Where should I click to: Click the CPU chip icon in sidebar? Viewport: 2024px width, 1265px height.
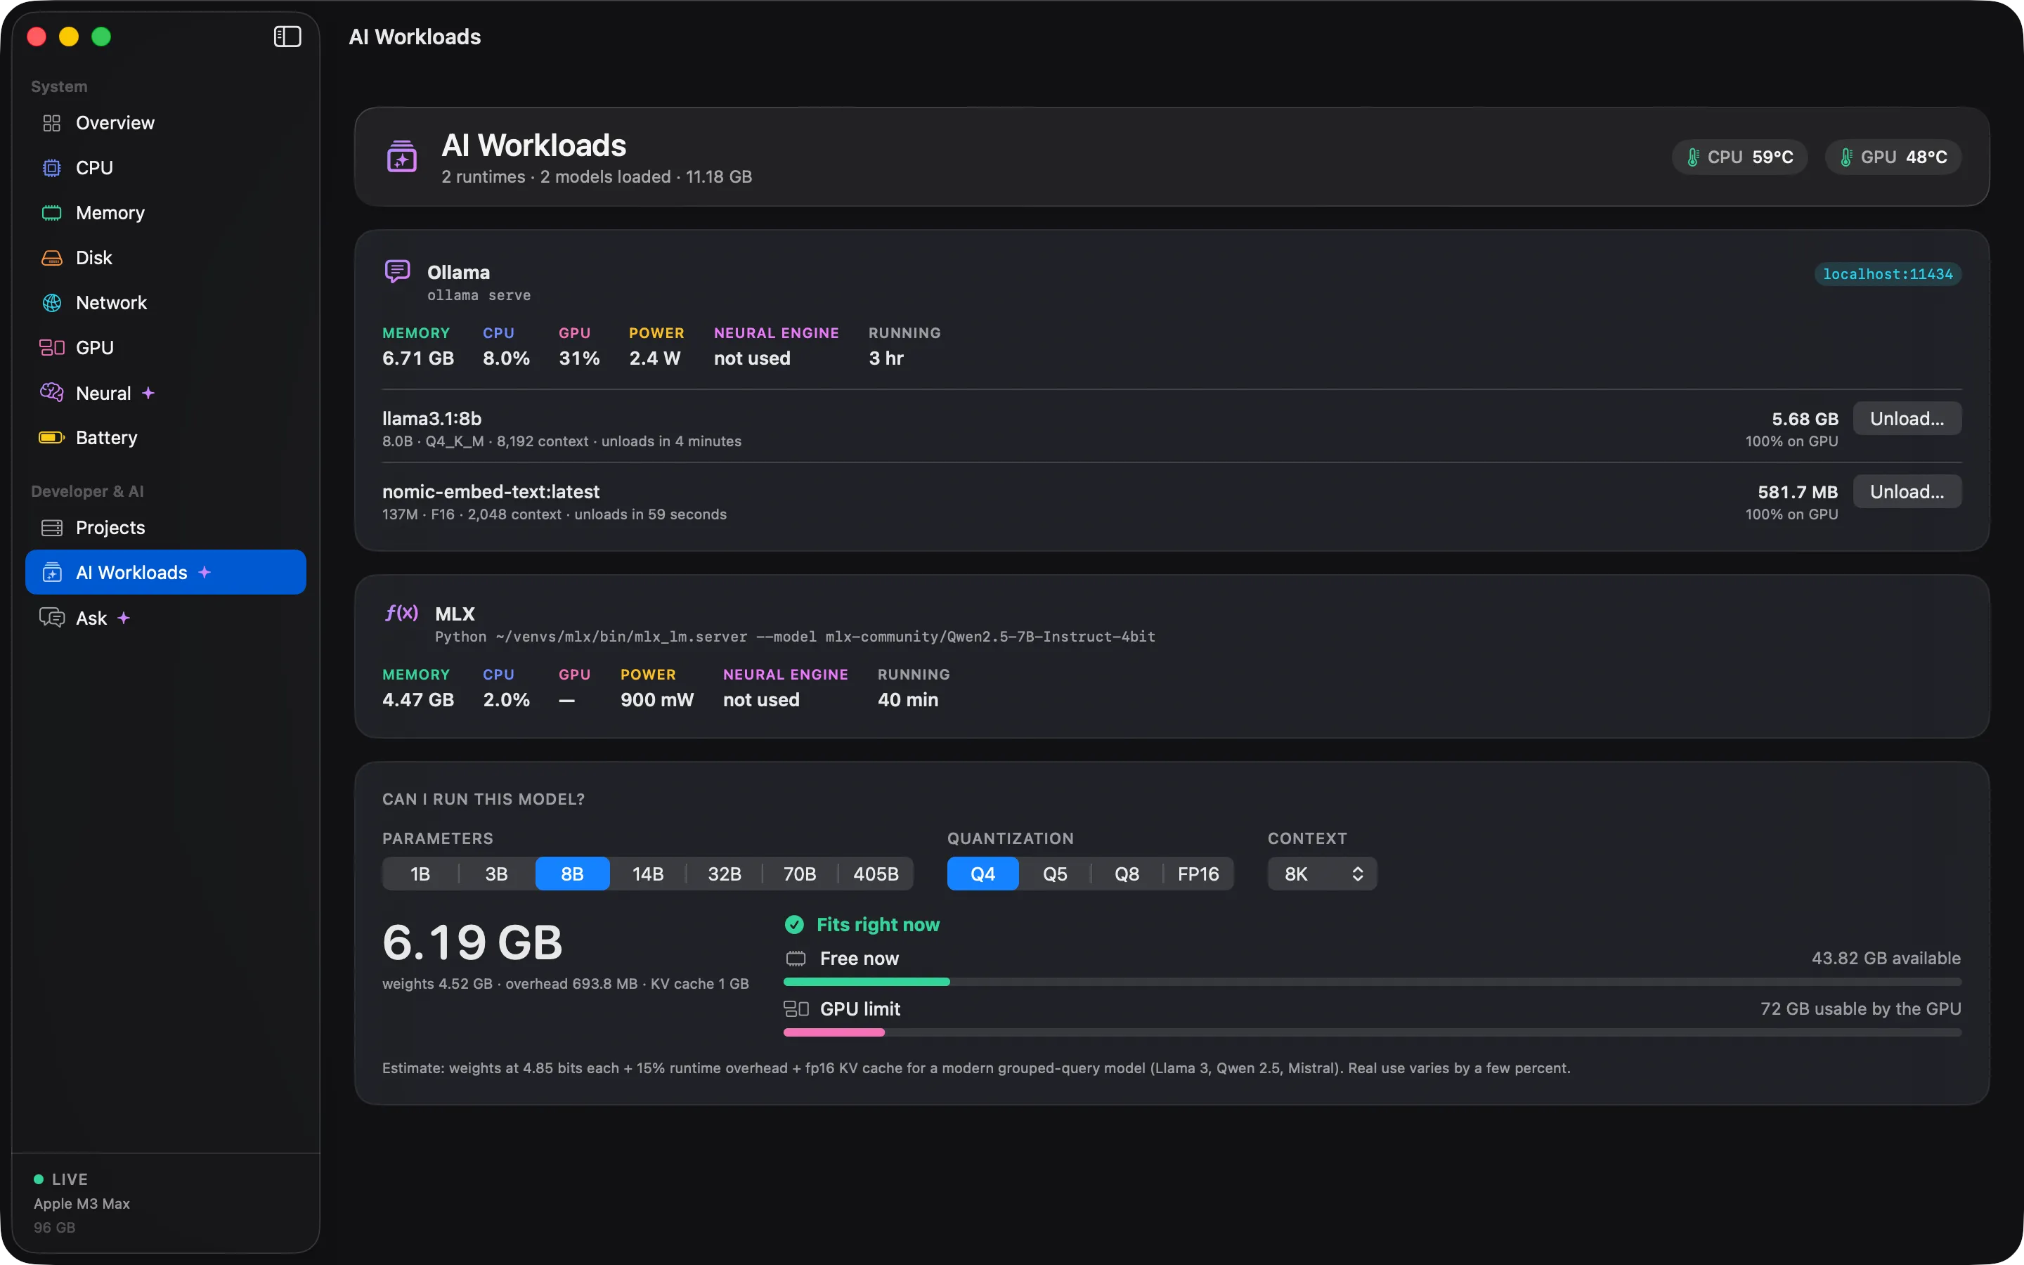[x=52, y=168]
